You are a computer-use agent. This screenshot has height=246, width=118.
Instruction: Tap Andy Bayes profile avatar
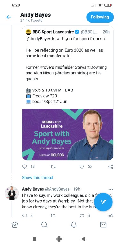[12, 193]
